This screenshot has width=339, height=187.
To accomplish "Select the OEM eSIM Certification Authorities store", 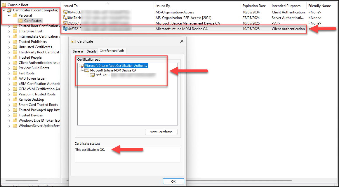I will (x=39, y=89).
